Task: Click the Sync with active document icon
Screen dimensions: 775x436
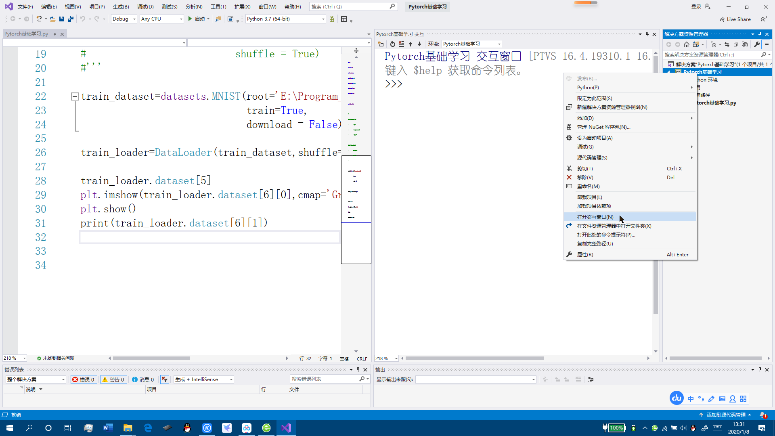Action: 727,44
